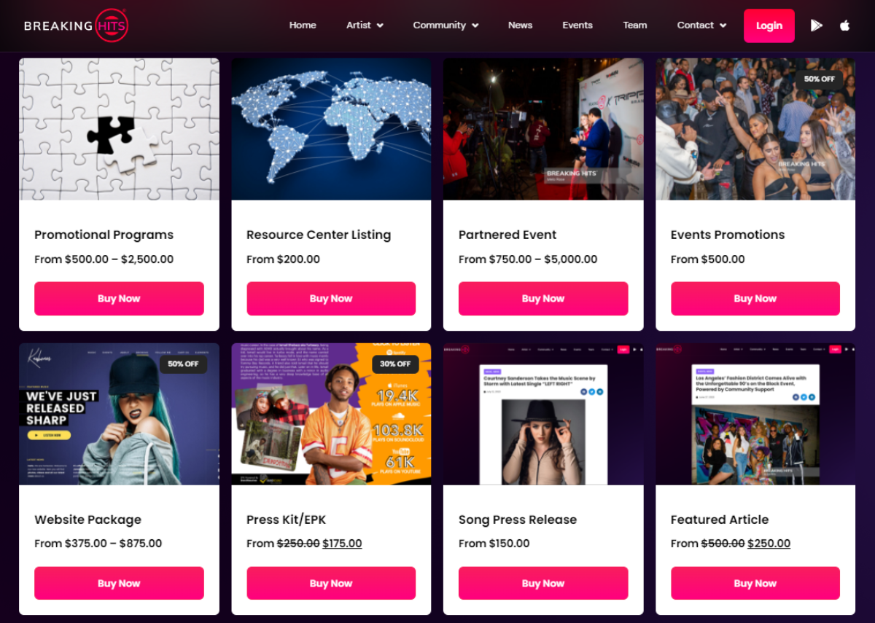
Task: Click the Breaking Hits logo
Action: coord(76,26)
